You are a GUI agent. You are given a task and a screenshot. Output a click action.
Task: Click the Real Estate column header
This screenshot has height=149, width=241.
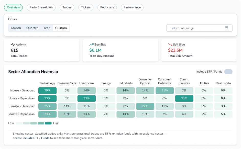[223, 83]
